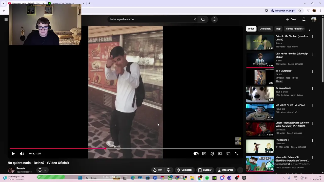Open the notifications bell in the header

click(x=304, y=19)
